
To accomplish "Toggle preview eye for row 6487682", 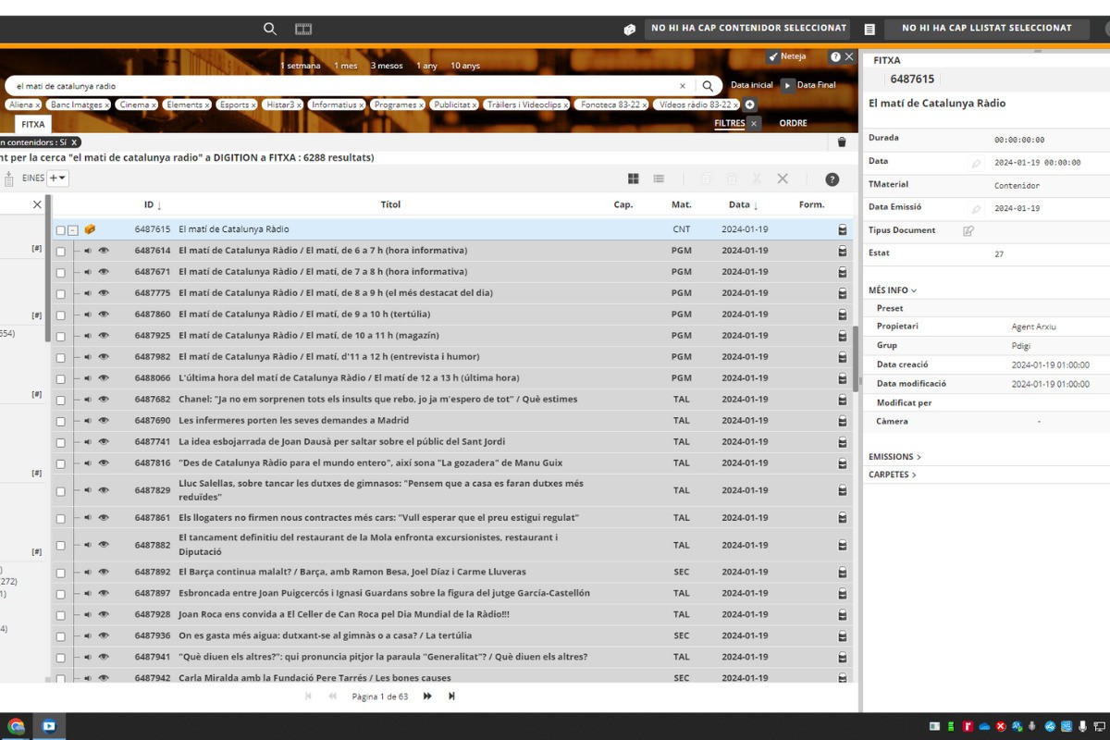I will (x=104, y=400).
